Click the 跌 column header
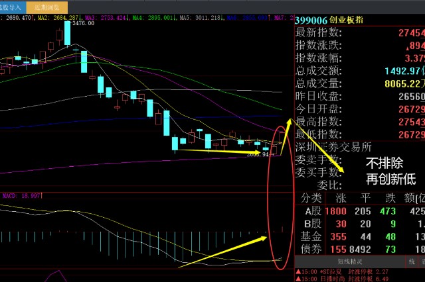 (x=390, y=199)
